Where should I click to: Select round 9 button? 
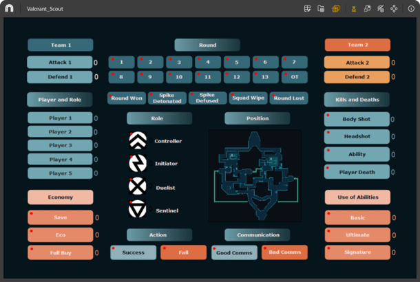click(x=150, y=77)
